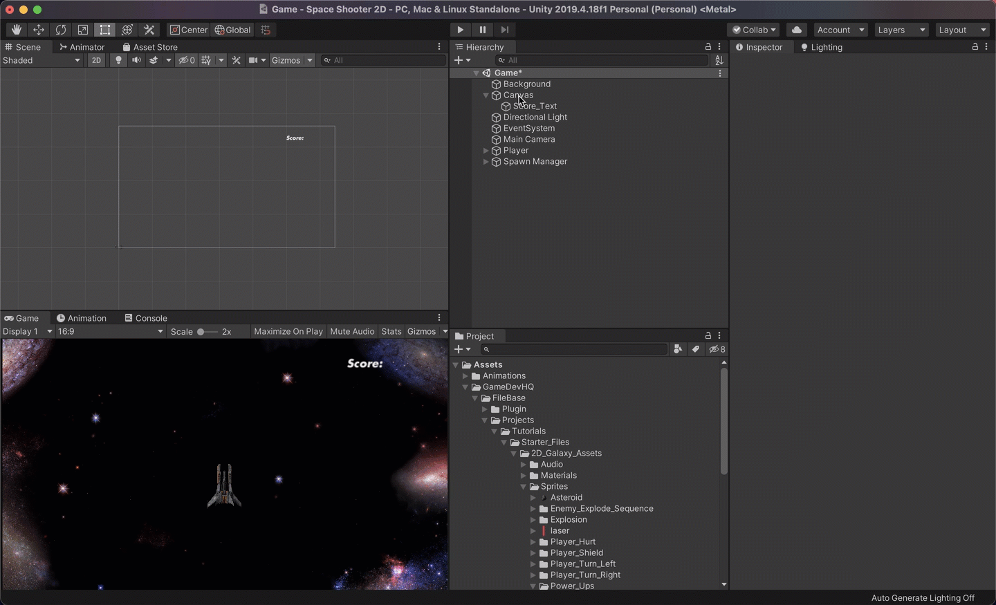Open custom editor tools

coord(149,30)
